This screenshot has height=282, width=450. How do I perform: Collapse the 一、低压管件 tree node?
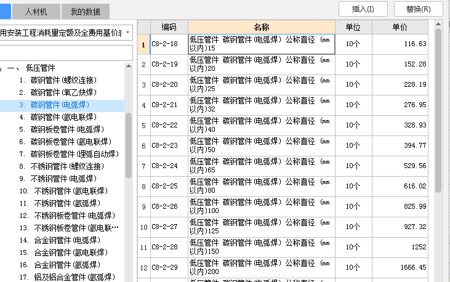1,68
